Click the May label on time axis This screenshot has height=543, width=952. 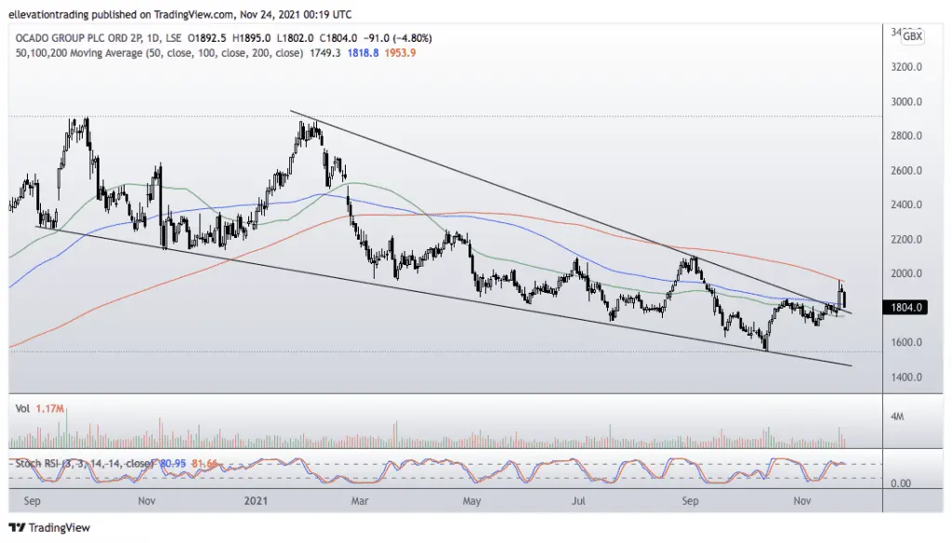click(x=471, y=500)
